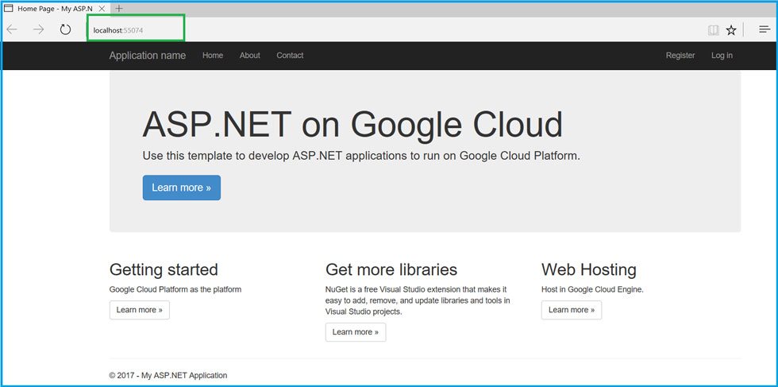Click the 2017 My ASP.NET Application footer
Viewport: 778px width, 387px height.
click(x=168, y=376)
